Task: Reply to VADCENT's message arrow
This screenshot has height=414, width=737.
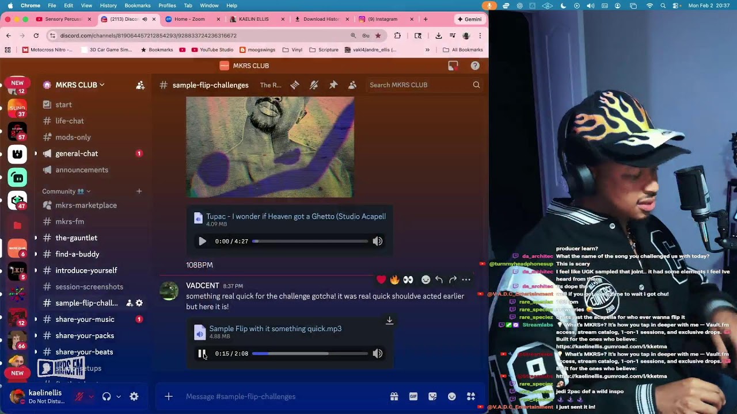Action: [x=439, y=279]
